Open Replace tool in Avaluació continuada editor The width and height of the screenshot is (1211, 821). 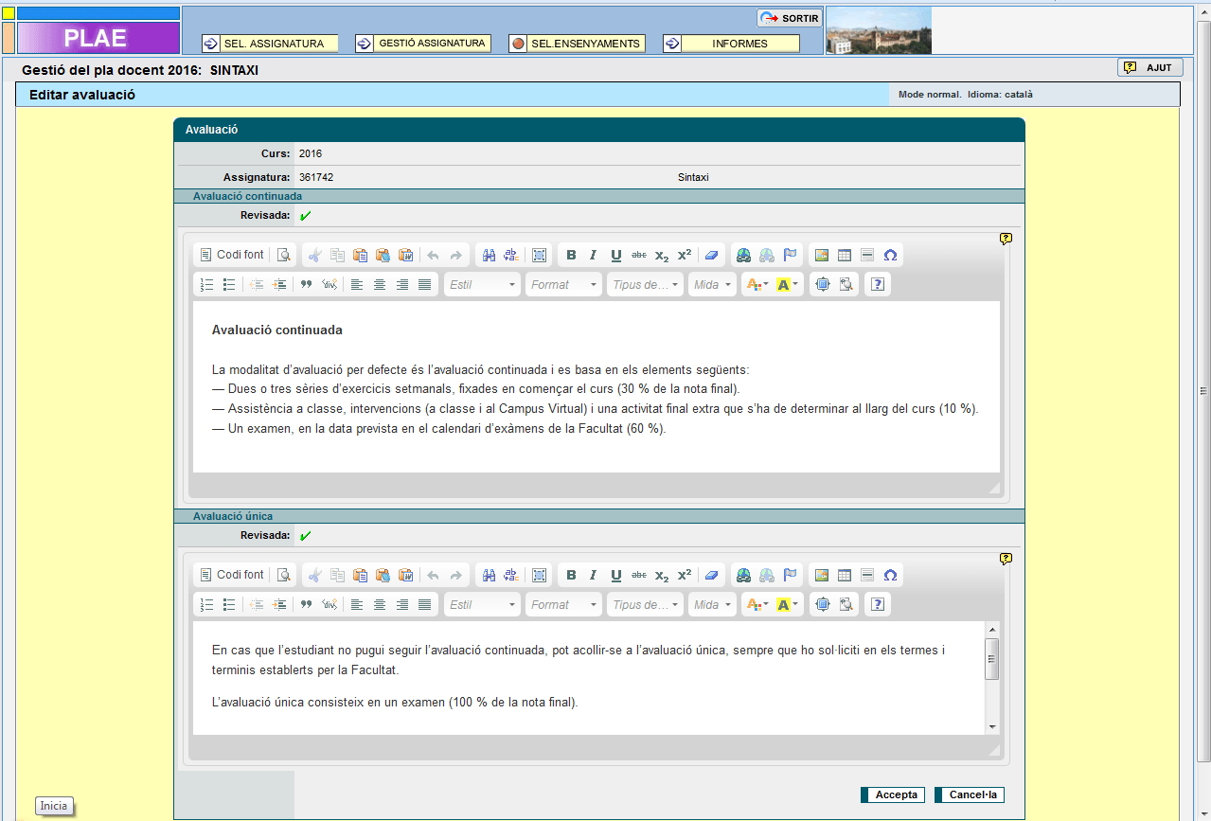pos(511,255)
